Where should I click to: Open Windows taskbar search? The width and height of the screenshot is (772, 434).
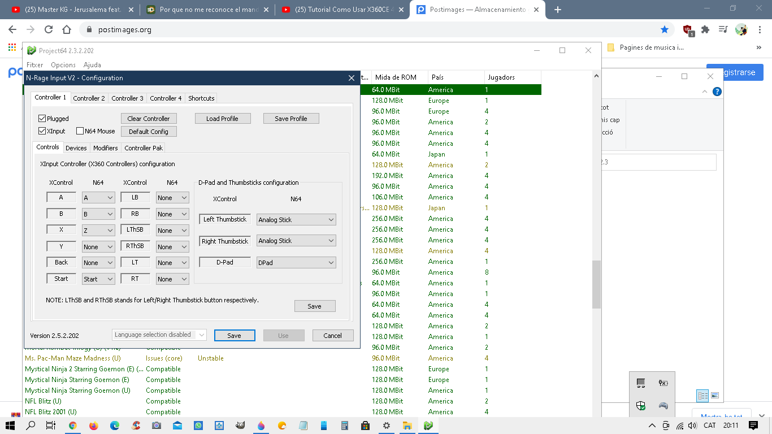click(31, 426)
